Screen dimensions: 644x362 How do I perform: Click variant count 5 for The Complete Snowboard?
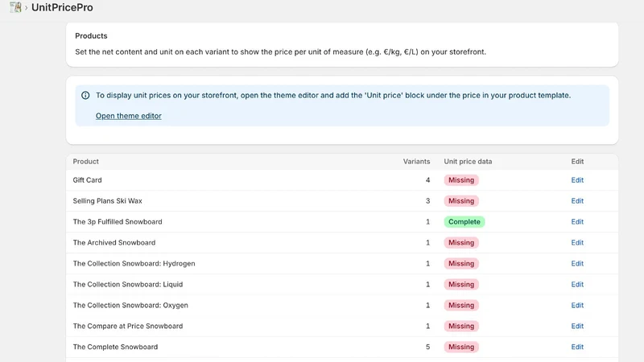pos(427,347)
